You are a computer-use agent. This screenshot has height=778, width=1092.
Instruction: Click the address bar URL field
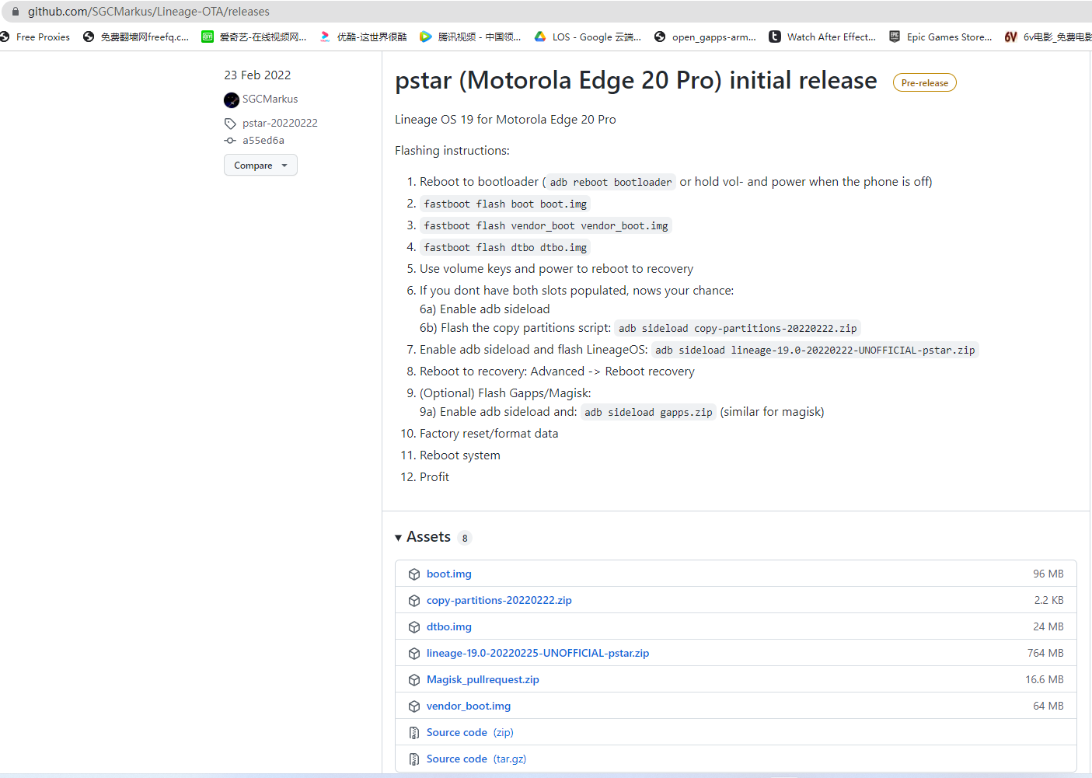[x=544, y=12]
